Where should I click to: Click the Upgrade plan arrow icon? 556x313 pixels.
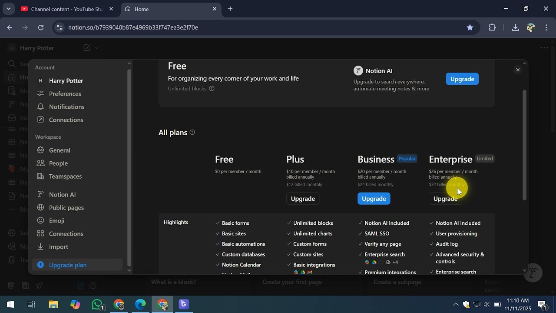(40, 265)
